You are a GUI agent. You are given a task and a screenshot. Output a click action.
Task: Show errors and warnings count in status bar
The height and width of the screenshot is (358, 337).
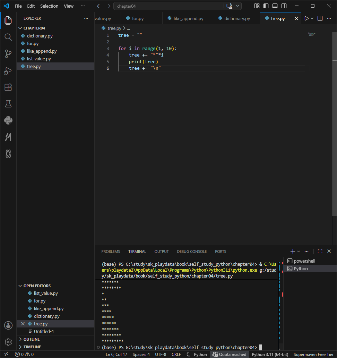pyautogui.click(x=24, y=354)
